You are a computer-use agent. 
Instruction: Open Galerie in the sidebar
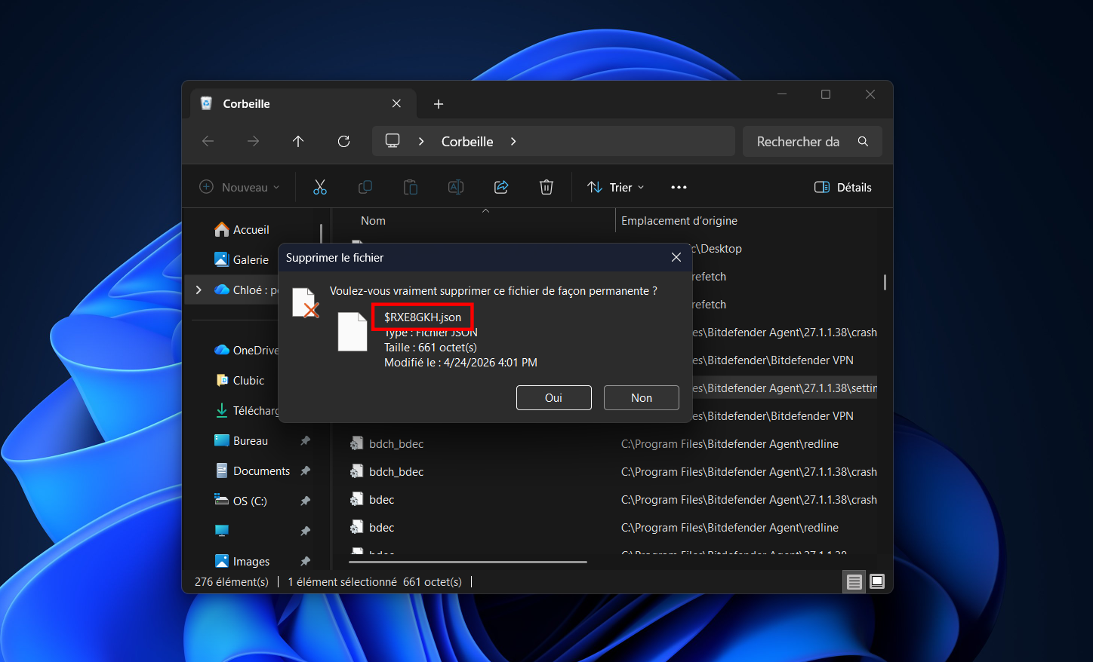coord(242,259)
